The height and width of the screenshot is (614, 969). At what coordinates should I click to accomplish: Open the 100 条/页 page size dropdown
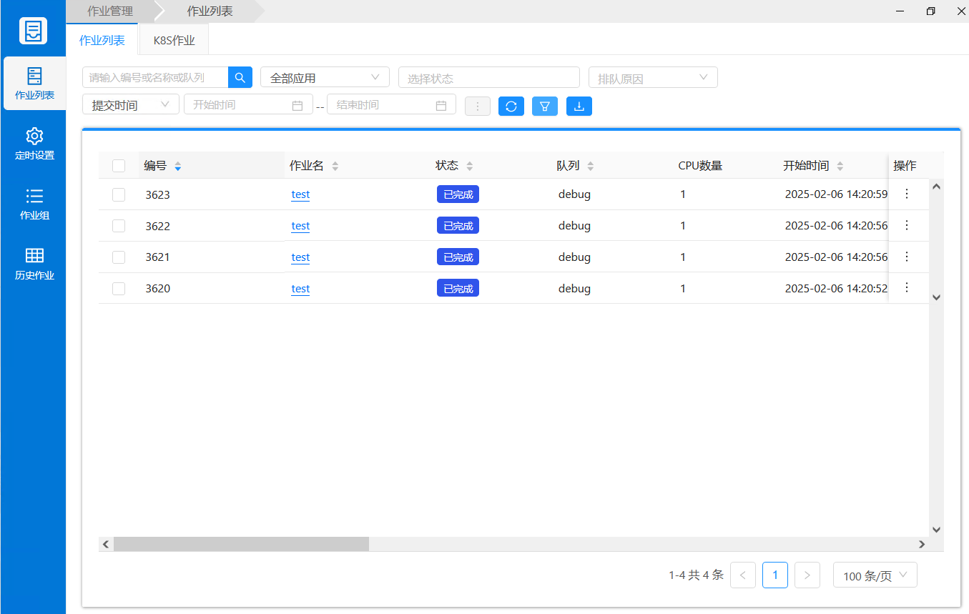click(875, 575)
